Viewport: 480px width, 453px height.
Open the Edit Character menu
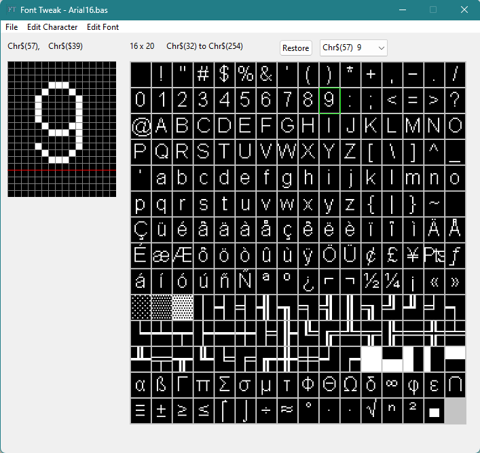click(x=52, y=27)
